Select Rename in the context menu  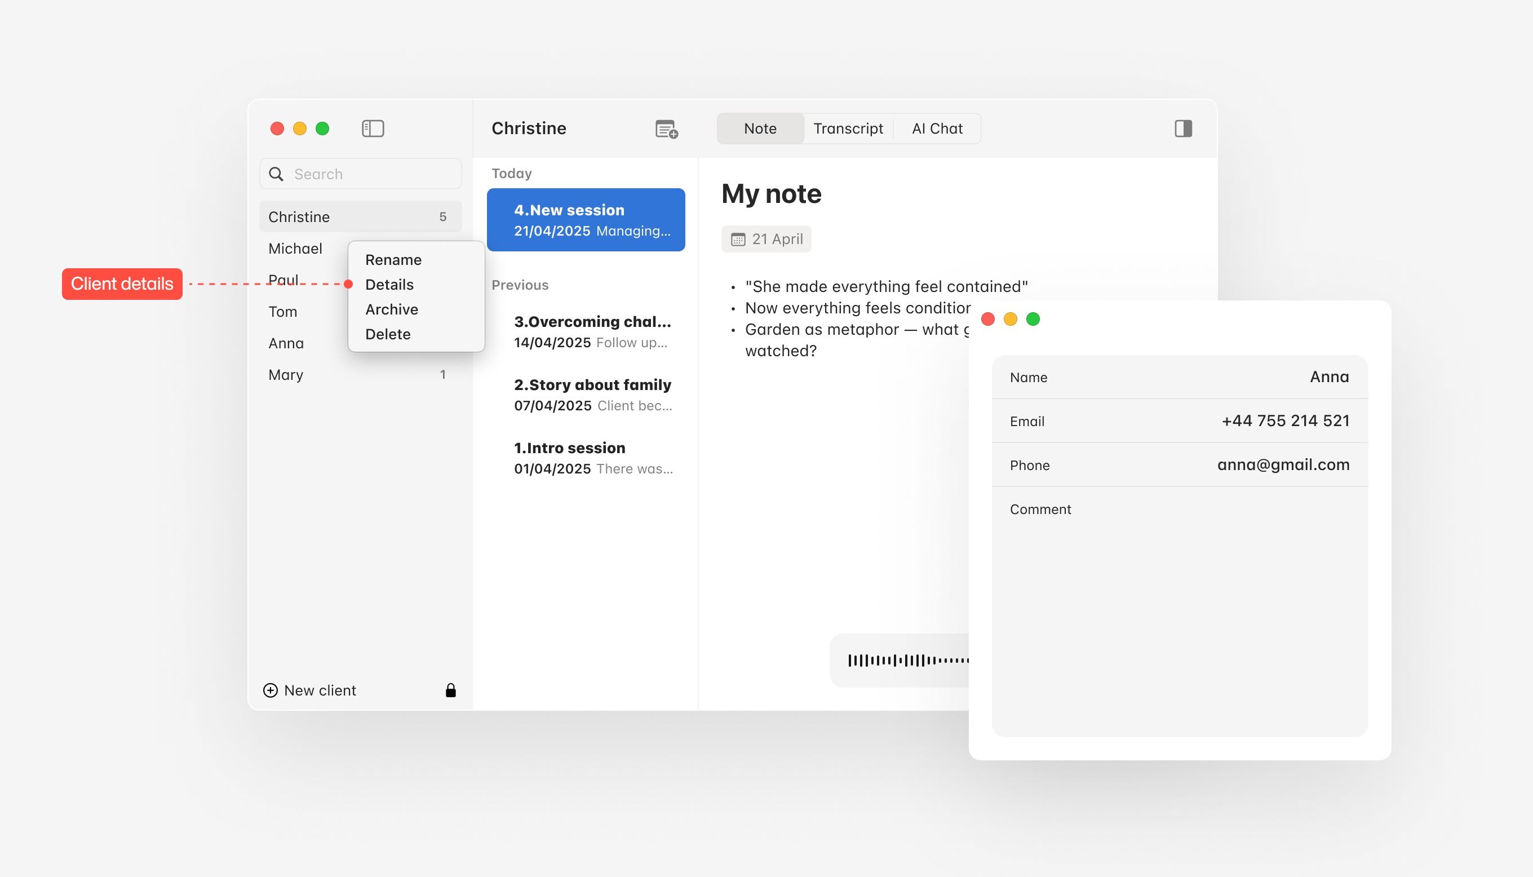click(x=393, y=260)
